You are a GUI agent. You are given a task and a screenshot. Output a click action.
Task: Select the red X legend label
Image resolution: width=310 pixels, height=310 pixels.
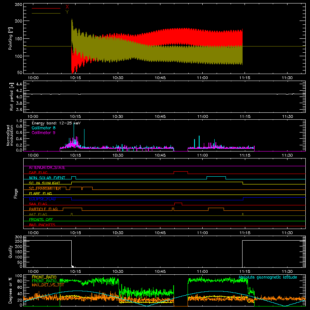click(67, 7)
